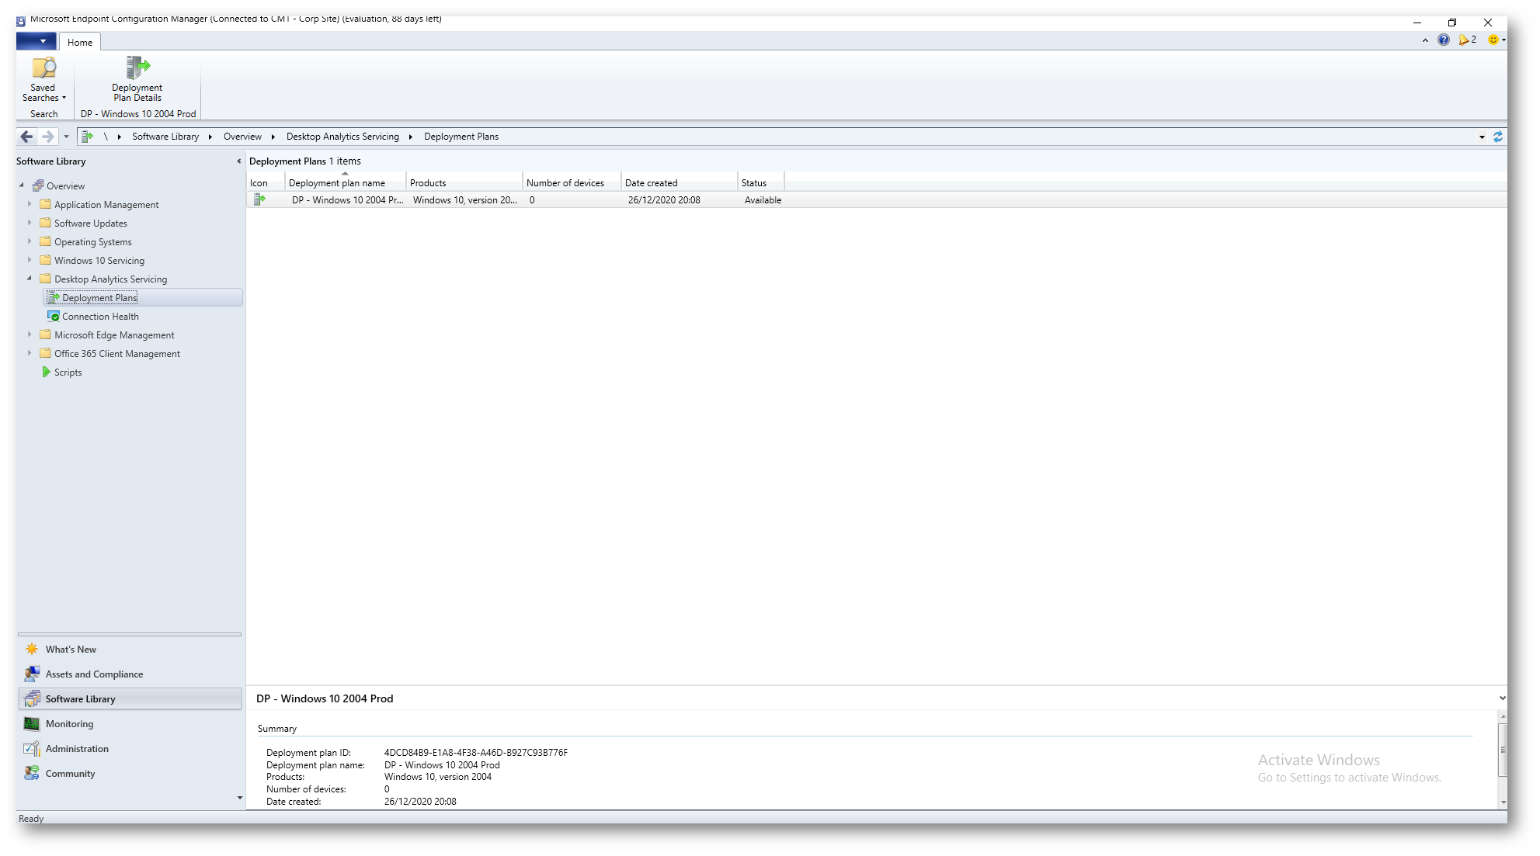Open the Saved Searches icon
1540x856 pixels.
tap(43, 68)
